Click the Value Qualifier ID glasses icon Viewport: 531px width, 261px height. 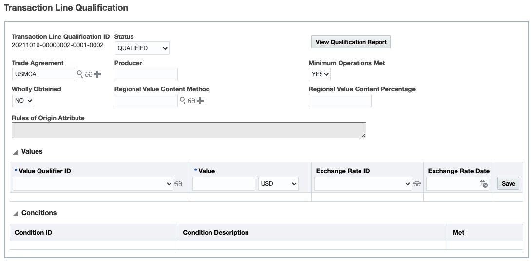coord(178,184)
